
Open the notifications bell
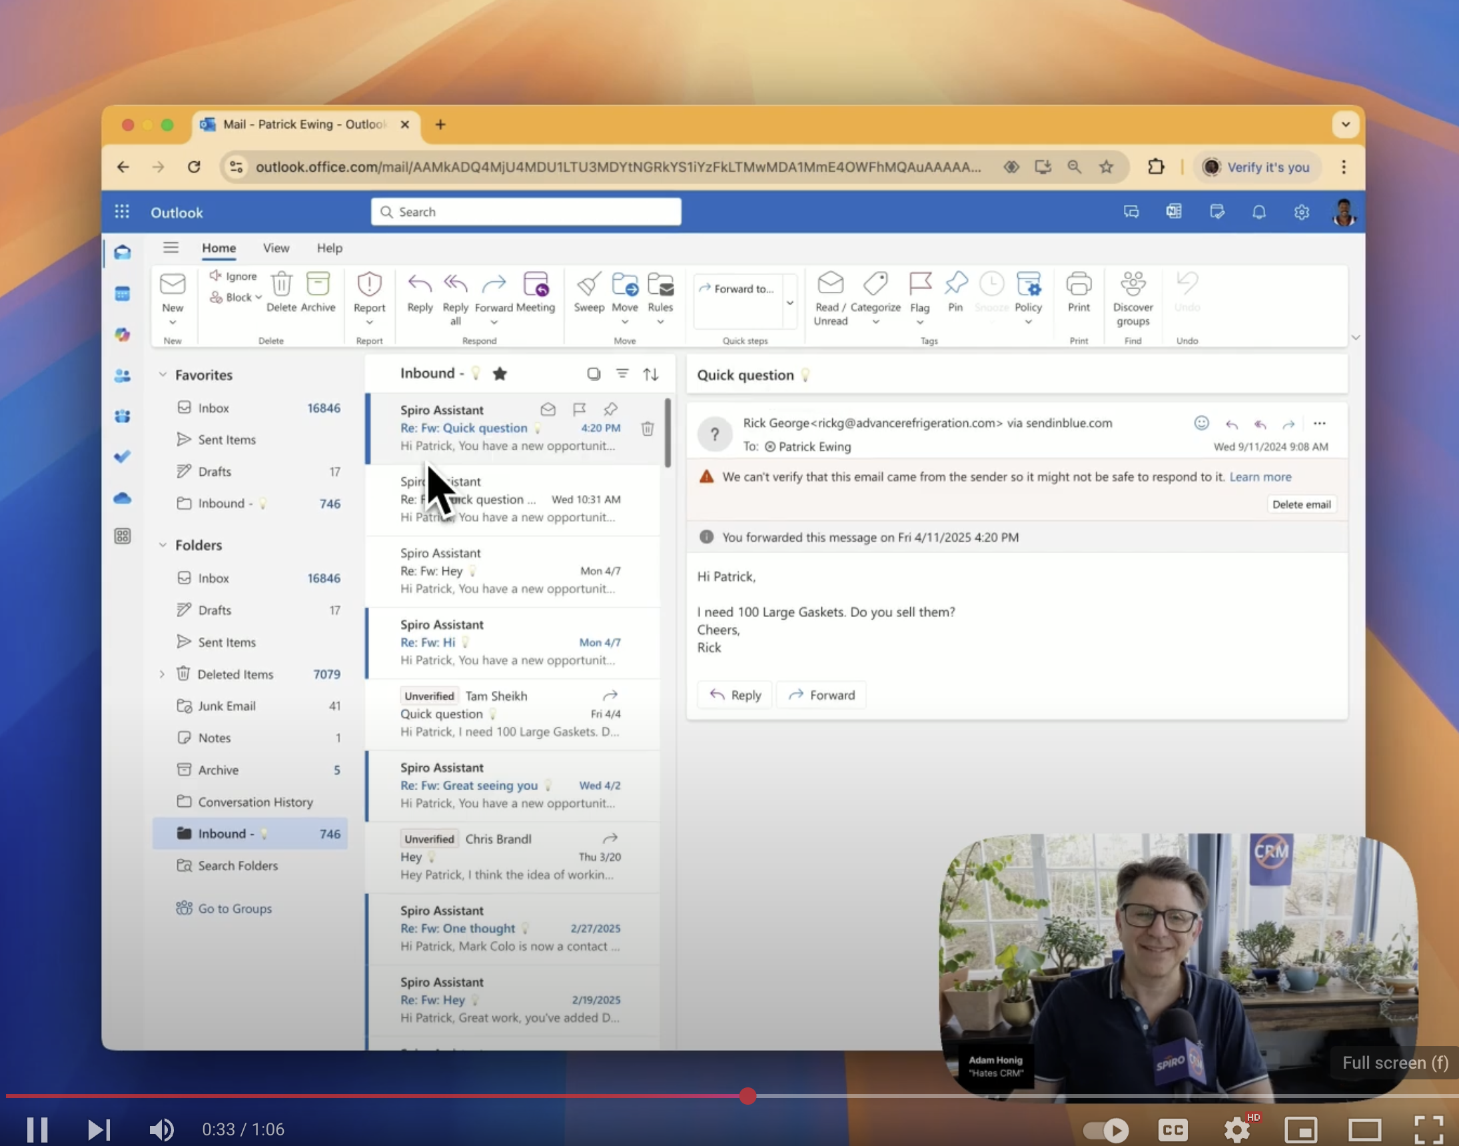click(x=1259, y=212)
